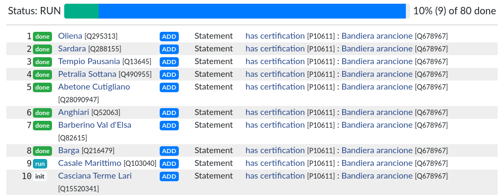Open the Petralia Sottana link
The height and width of the screenshot is (195, 504).
pos(87,74)
